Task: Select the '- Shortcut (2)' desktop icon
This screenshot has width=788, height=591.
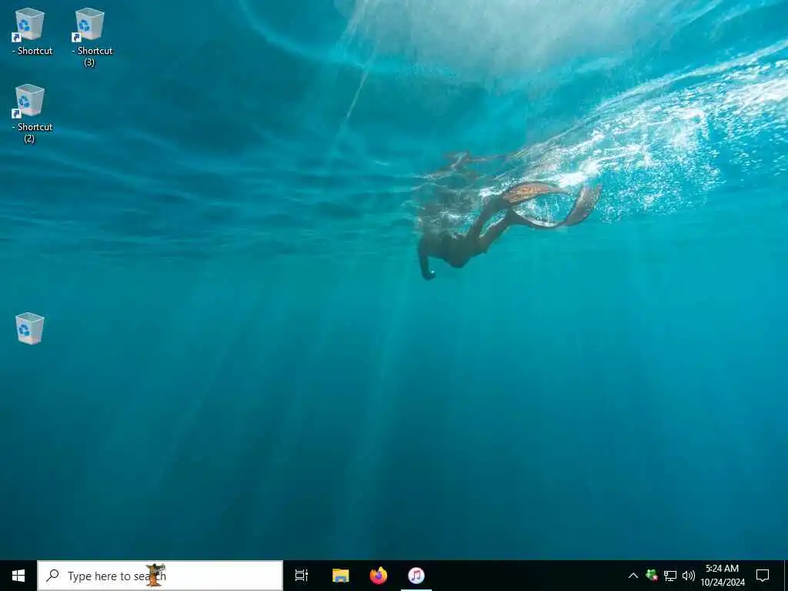Action: coord(30,113)
